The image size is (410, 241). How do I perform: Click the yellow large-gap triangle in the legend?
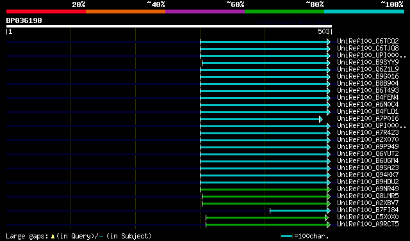pyautogui.click(x=53, y=237)
